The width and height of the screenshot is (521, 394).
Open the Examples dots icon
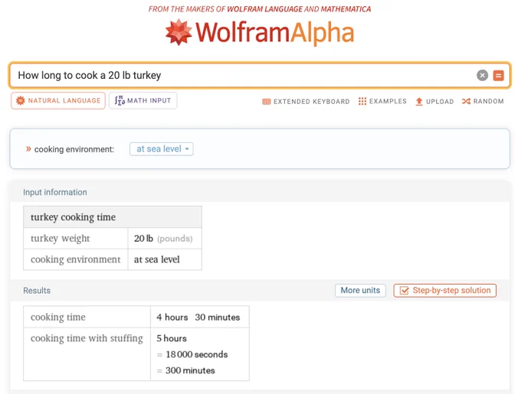coord(362,101)
